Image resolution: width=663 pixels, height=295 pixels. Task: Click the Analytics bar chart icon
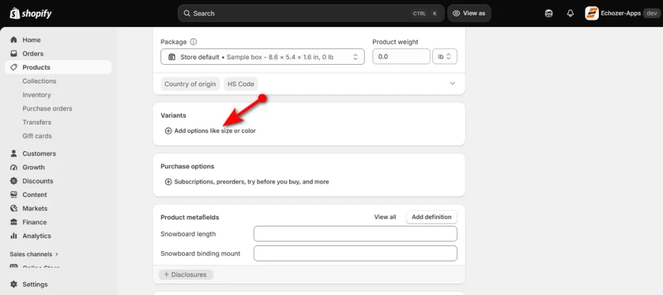[14, 236]
